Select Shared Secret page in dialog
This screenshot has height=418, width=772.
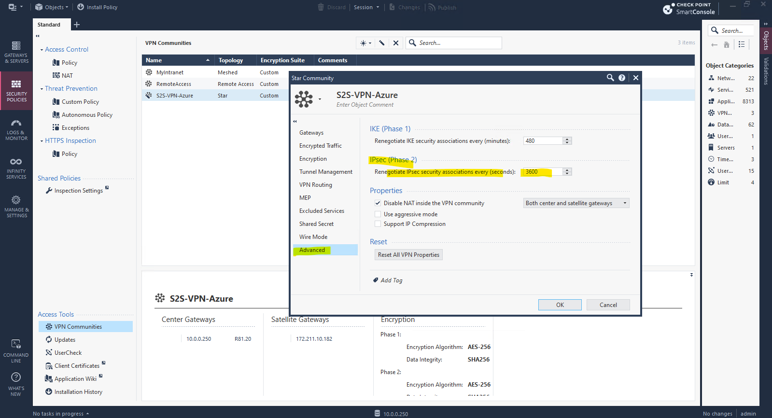click(x=316, y=224)
